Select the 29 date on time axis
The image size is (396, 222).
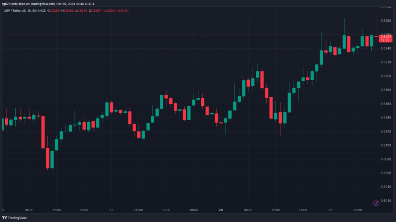[330, 210]
